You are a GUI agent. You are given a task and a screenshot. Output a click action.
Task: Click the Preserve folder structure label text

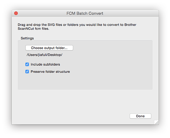[x=50, y=72]
